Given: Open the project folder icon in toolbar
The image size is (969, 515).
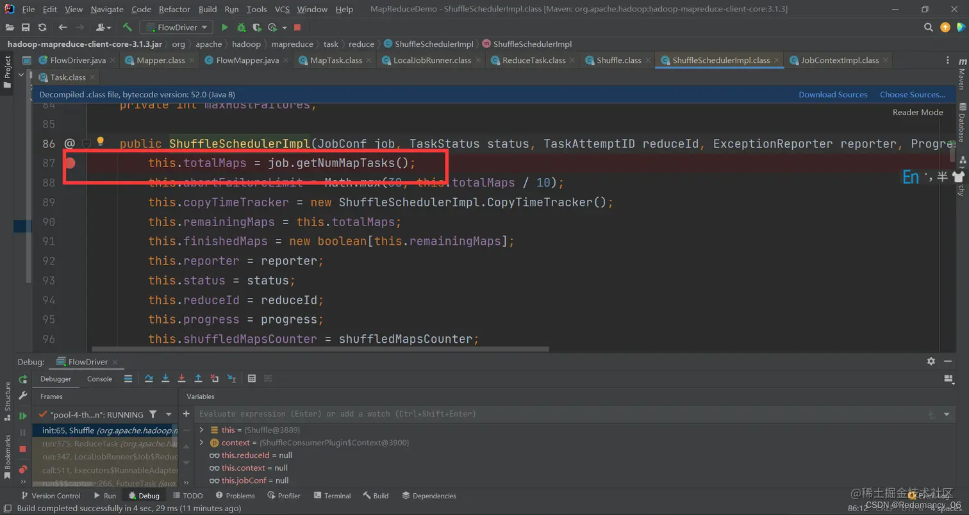Looking at the screenshot, I should 10,28.
